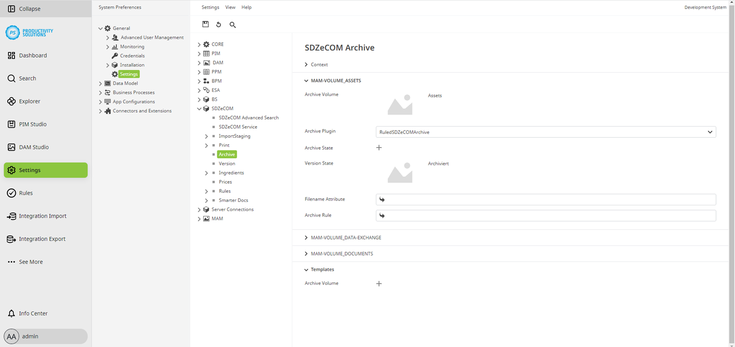
Task: Click the Refresh icon in the toolbar
Action: point(218,24)
